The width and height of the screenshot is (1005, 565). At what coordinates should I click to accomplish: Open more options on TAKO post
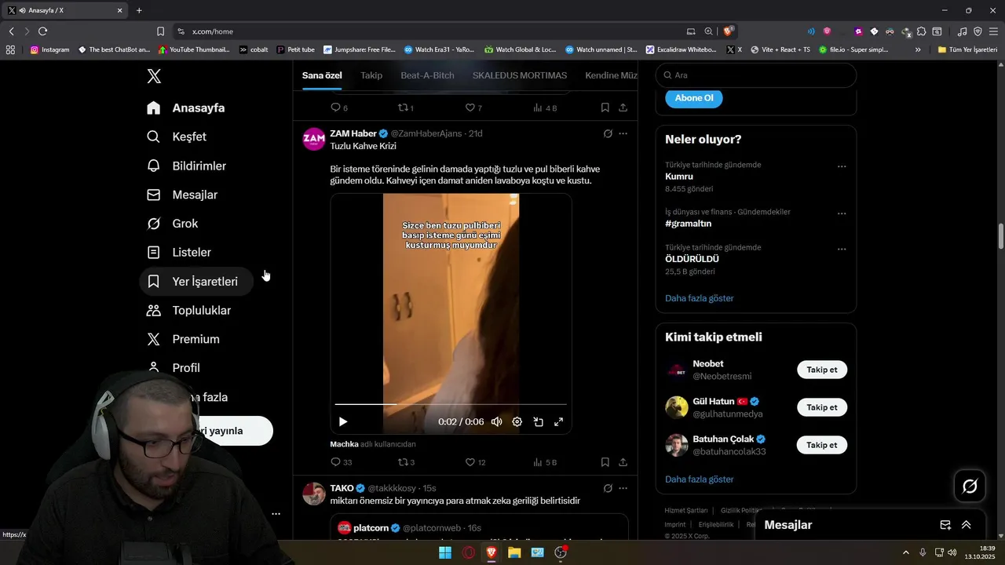pyautogui.click(x=623, y=488)
